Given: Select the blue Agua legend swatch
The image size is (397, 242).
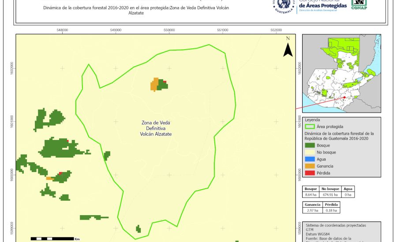Looking at the screenshot, I should pyautogui.click(x=310, y=159).
